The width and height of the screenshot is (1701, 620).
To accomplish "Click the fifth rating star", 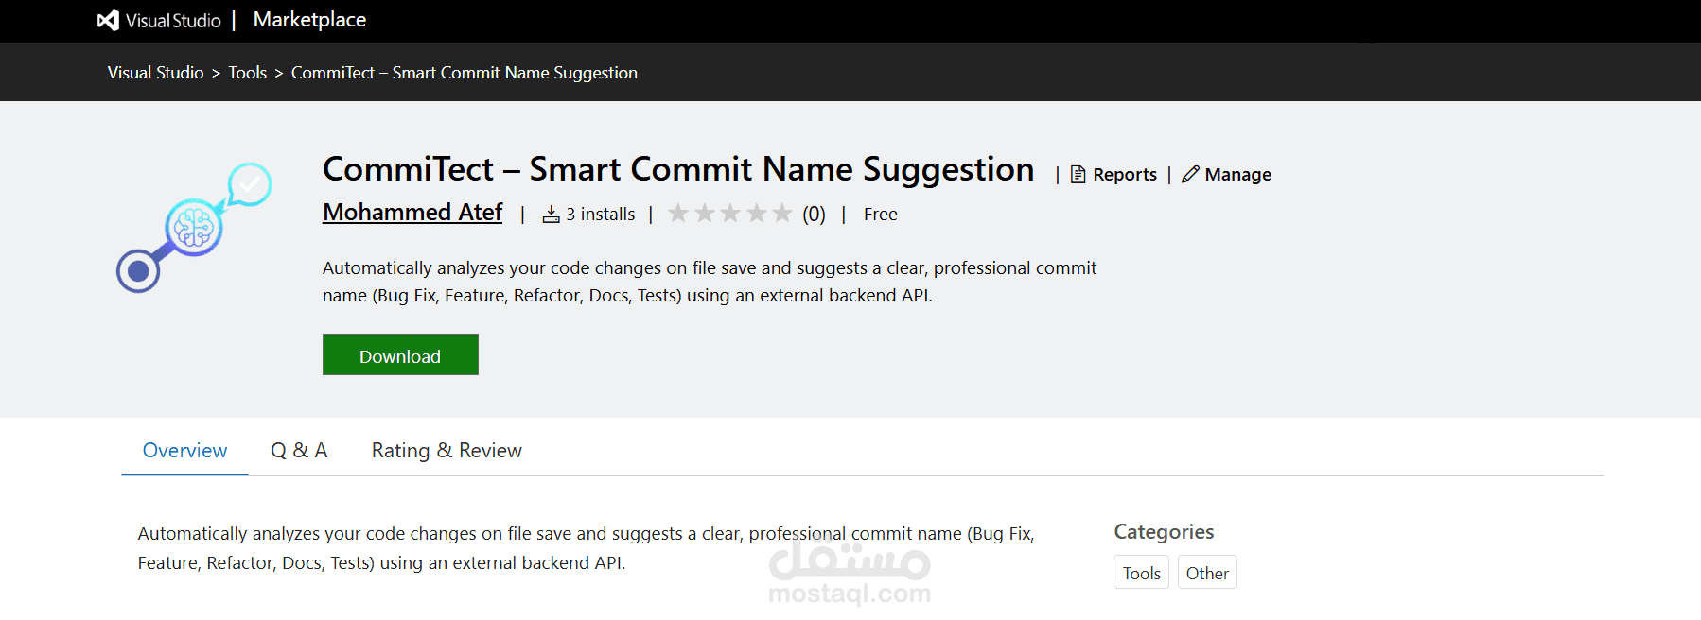I will [x=782, y=214].
